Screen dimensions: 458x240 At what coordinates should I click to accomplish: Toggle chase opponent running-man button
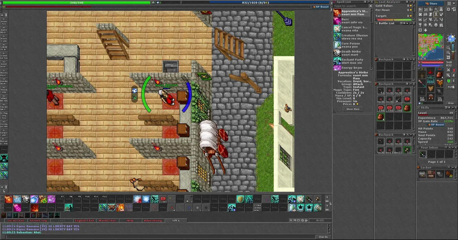pyautogui.click(x=454, y=75)
